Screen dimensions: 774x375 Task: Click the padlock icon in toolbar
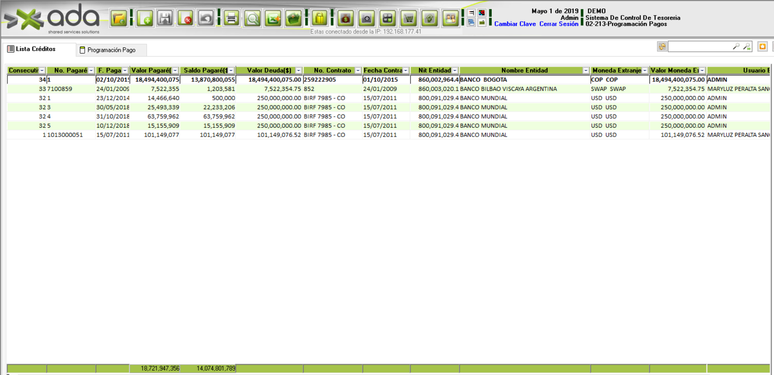tap(320, 18)
